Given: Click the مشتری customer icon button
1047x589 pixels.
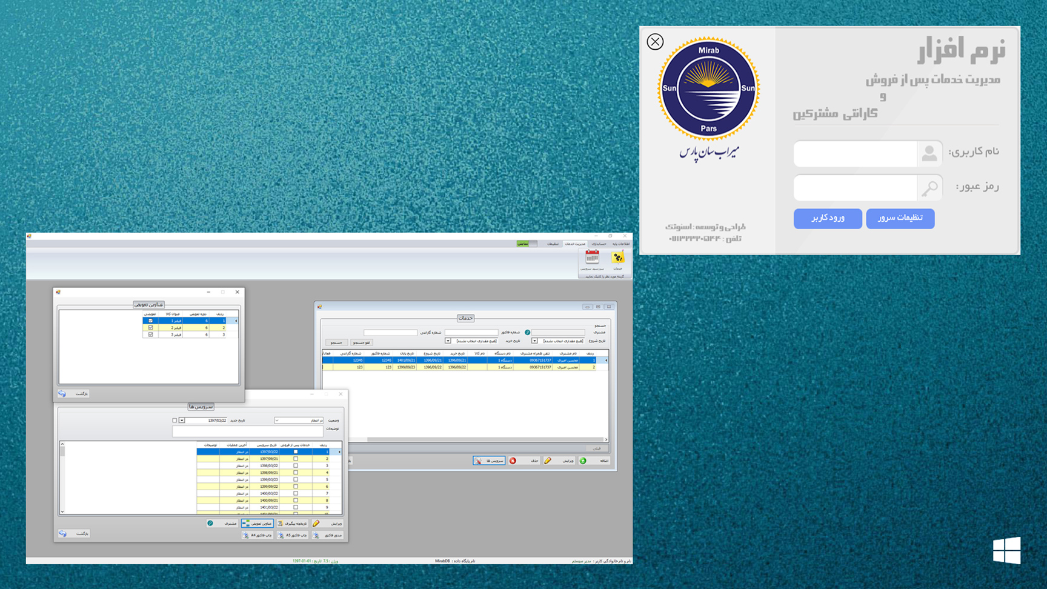Looking at the screenshot, I should (222, 523).
